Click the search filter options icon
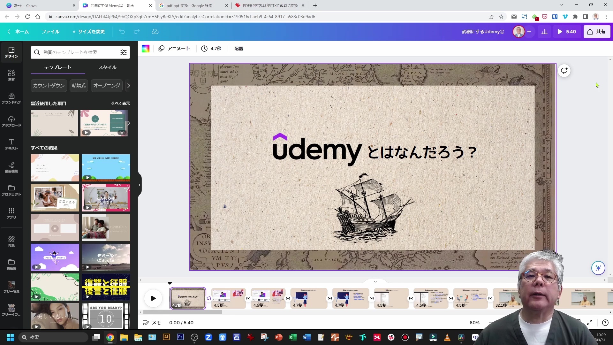Screen dimensions: 613x345 (x=123, y=52)
